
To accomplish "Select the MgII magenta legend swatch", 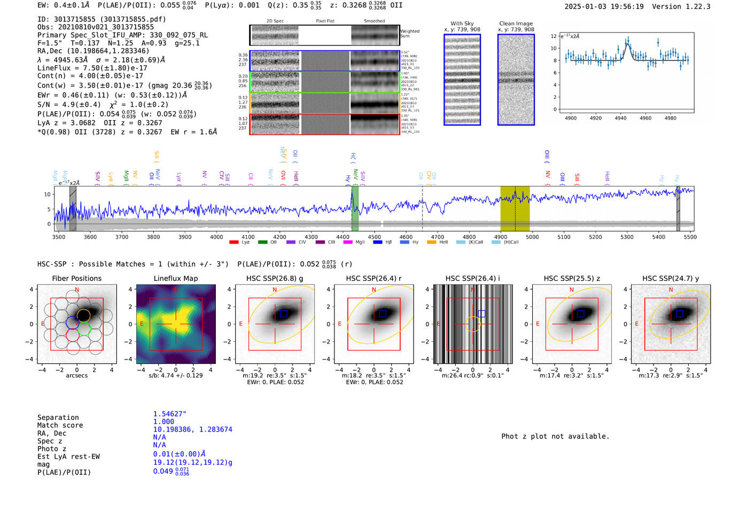I will pyautogui.click(x=348, y=242).
